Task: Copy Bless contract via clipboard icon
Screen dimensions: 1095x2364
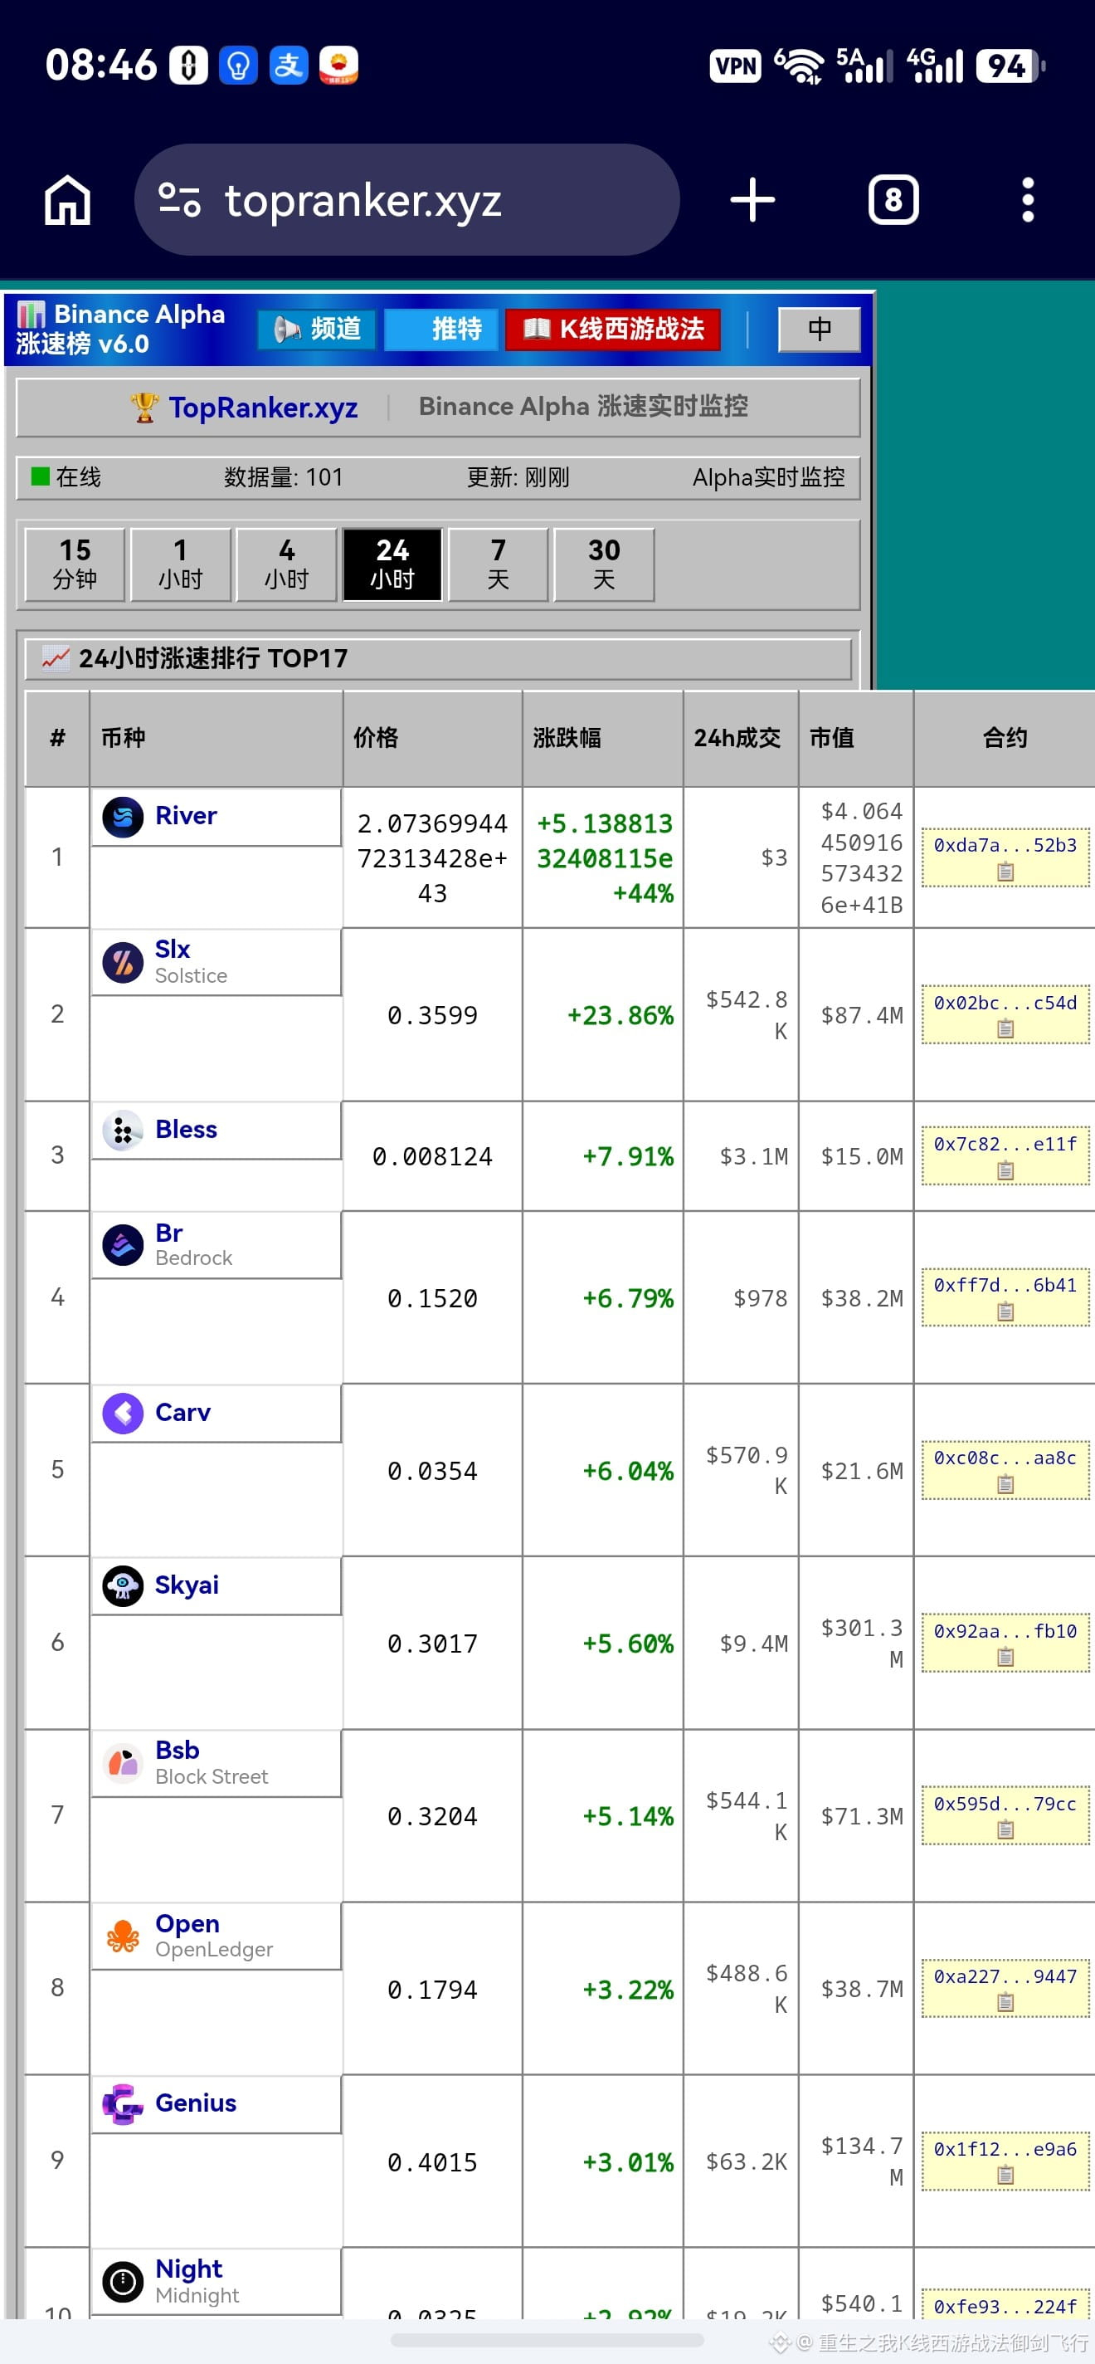Action: [1005, 1170]
